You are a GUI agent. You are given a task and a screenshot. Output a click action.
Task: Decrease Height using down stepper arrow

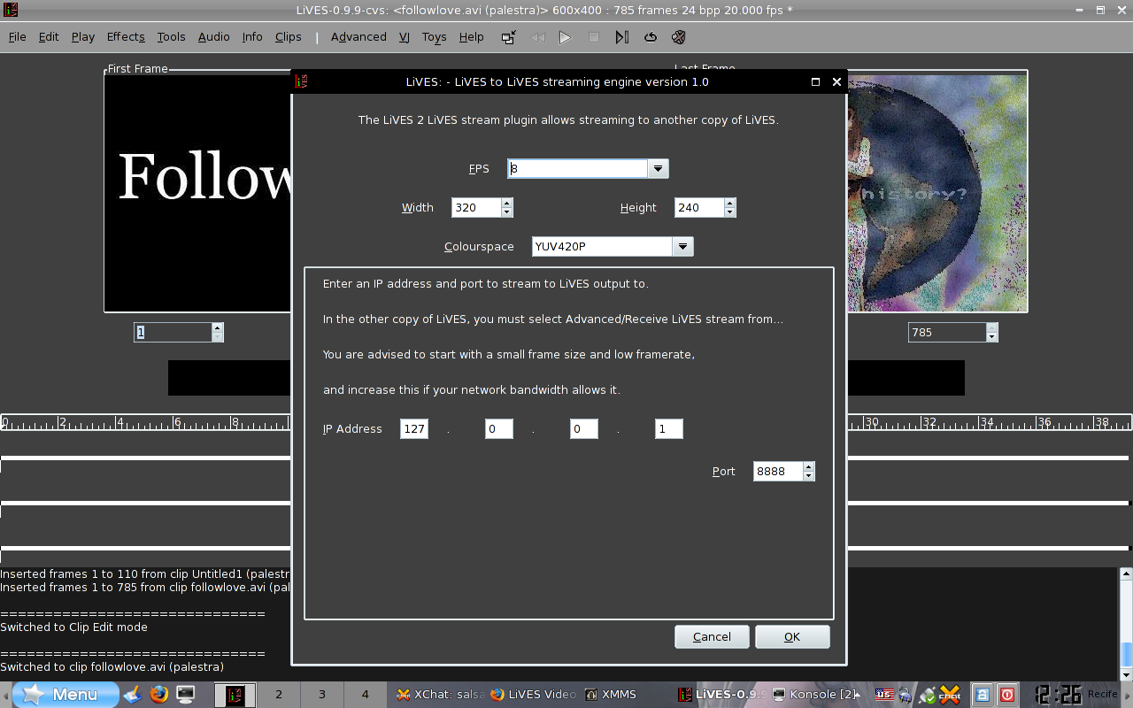pyautogui.click(x=730, y=213)
